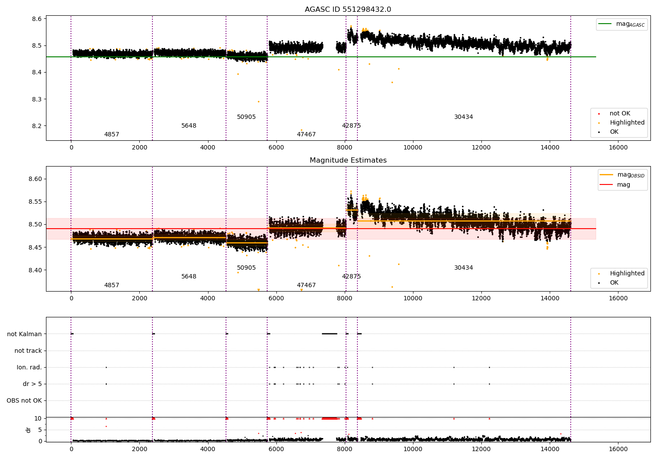
Task: Click 'OK' legend entry beneath 'not OK'
Action: [x=614, y=132]
